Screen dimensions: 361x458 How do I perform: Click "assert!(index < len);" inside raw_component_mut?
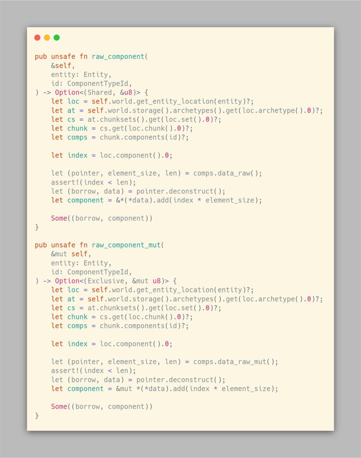click(x=93, y=371)
